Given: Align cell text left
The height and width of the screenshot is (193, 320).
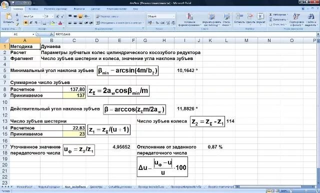Looking at the screenshot, I should coord(70,23).
